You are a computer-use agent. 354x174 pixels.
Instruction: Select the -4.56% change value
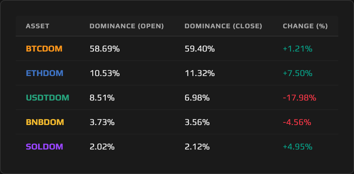click(297, 122)
